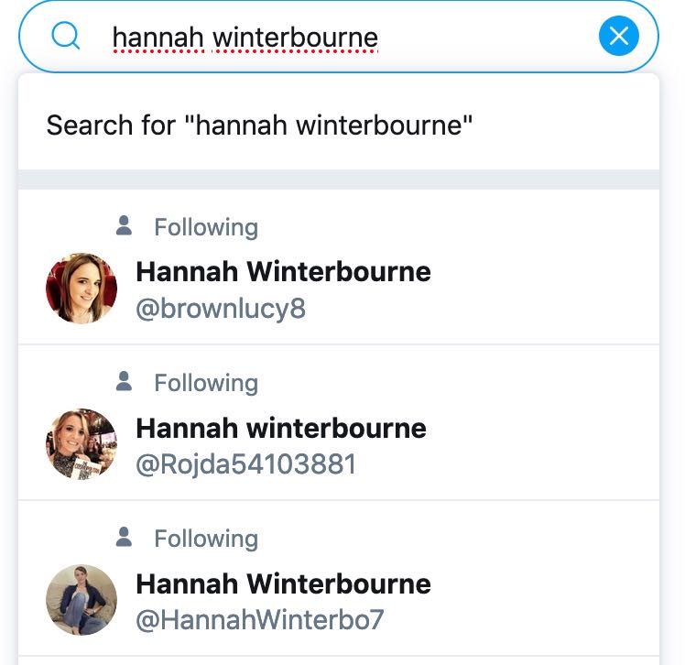Viewport: 685px width, 665px height.
Task: Select 'Search for "hannah winterbourne"' suggestion
Action: click(x=259, y=125)
